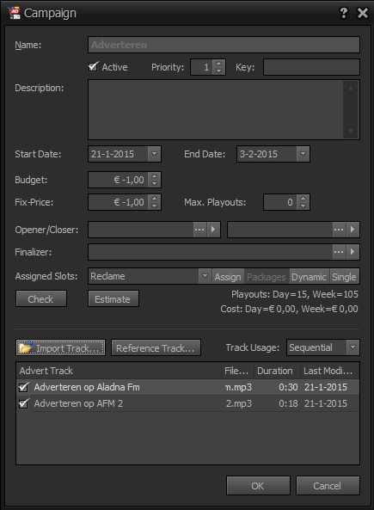The width and height of the screenshot is (374, 510).
Task: Click the Estimate button
Action: (113, 299)
